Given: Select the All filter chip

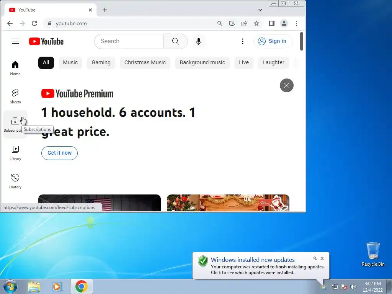Looking at the screenshot, I should pos(46,62).
